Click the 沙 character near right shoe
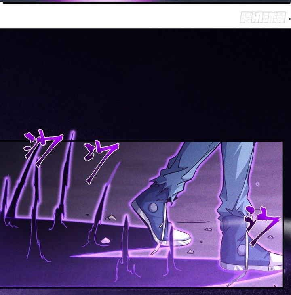Viewport: 291px width, 295px height. click(262, 226)
